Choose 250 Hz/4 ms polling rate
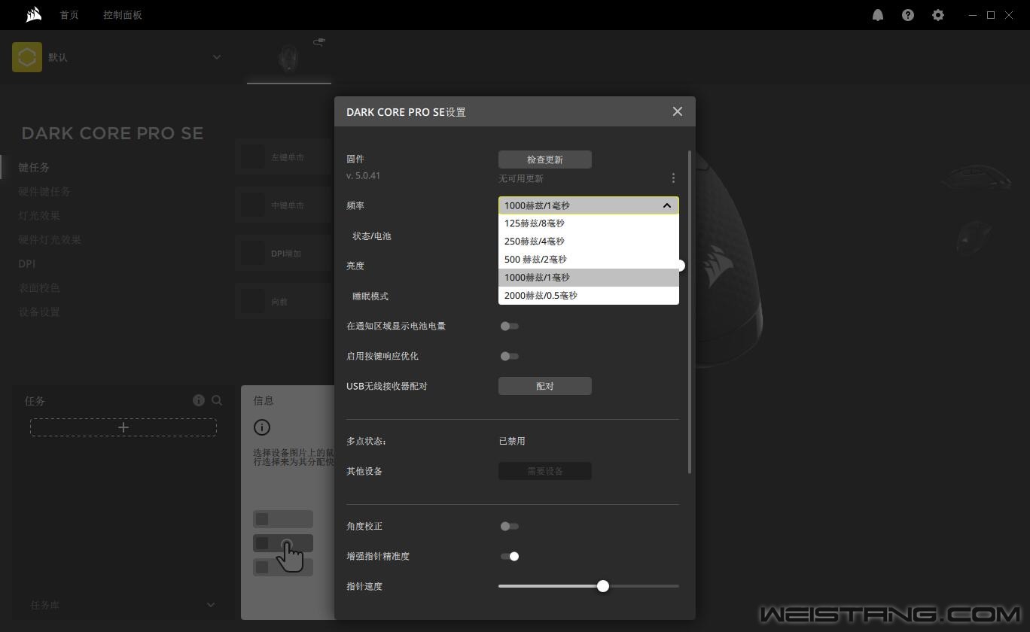The image size is (1030, 632). (x=589, y=242)
